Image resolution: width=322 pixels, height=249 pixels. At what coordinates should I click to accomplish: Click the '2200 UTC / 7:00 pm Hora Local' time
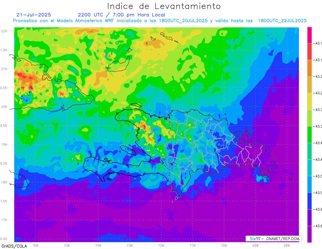[x=122, y=15]
